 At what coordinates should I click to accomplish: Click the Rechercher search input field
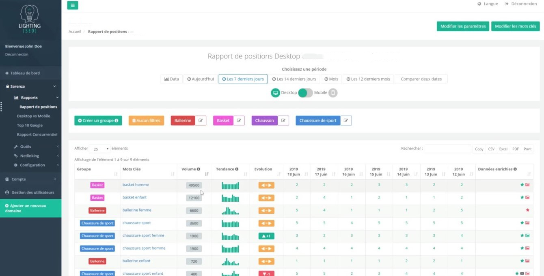click(447, 149)
